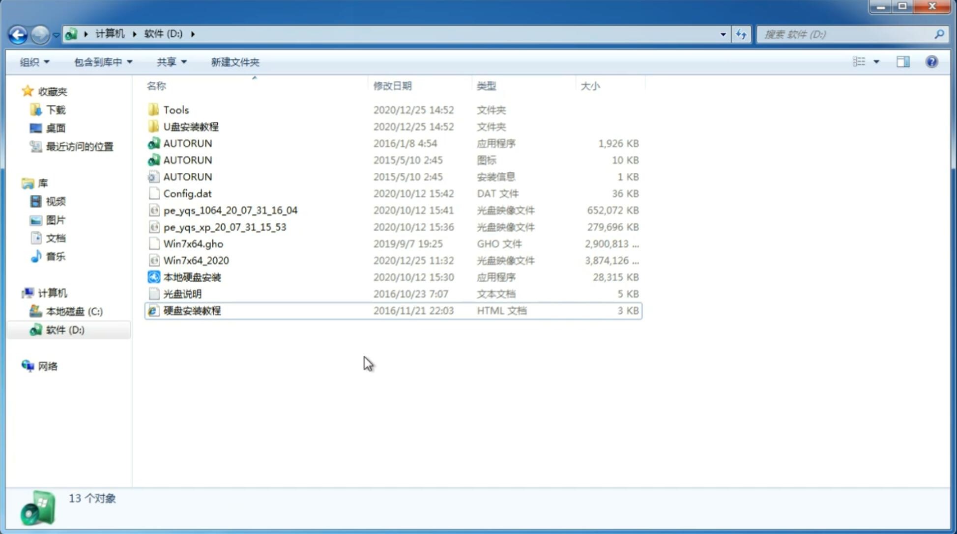Open pe_yqs_1064 disc image file
The width and height of the screenshot is (957, 534).
[230, 210]
